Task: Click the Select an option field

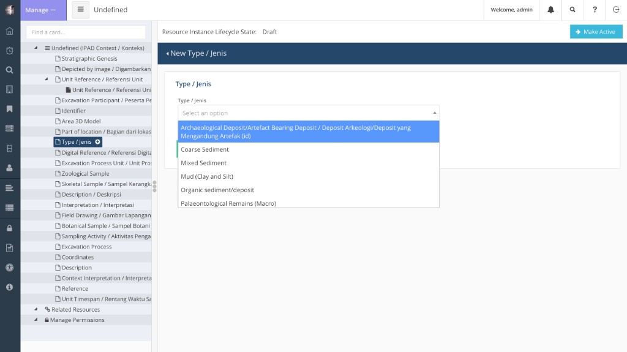Action: pos(309,113)
